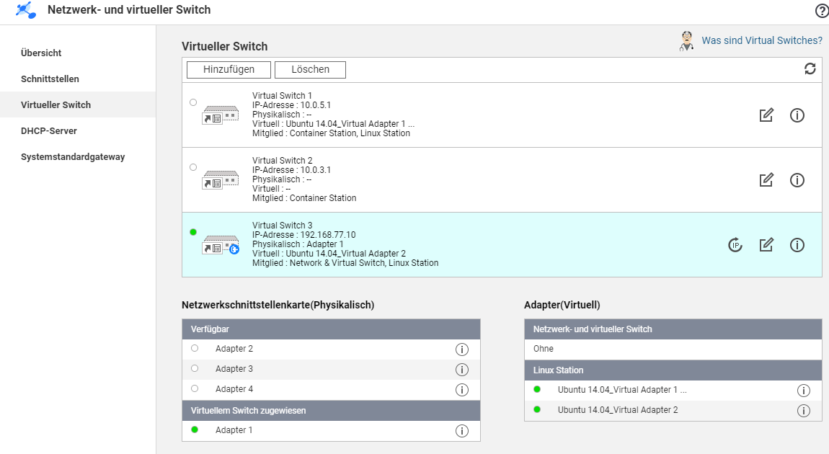This screenshot has width=829, height=454.
Task: Click the 'Virtual Switch 2' name text
Action: (x=283, y=160)
